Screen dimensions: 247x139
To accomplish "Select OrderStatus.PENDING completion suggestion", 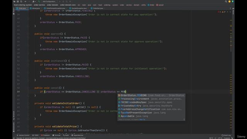I will [151, 95].
